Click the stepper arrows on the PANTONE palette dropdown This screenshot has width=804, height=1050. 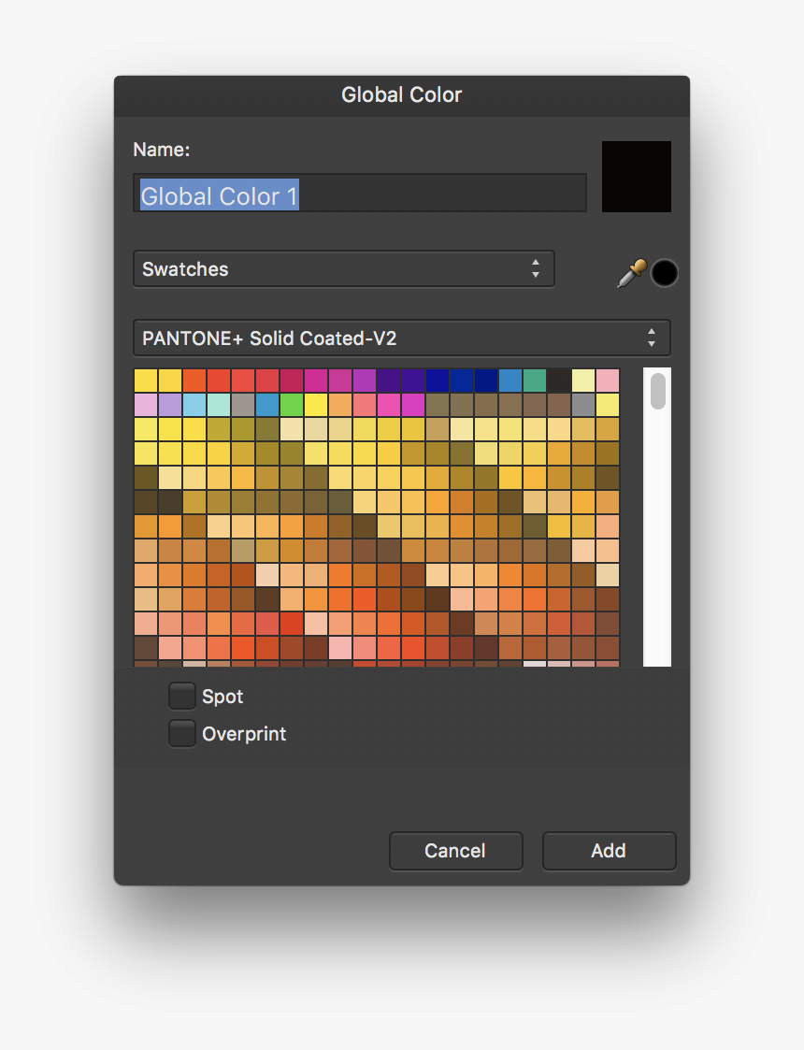[x=652, y=338]
